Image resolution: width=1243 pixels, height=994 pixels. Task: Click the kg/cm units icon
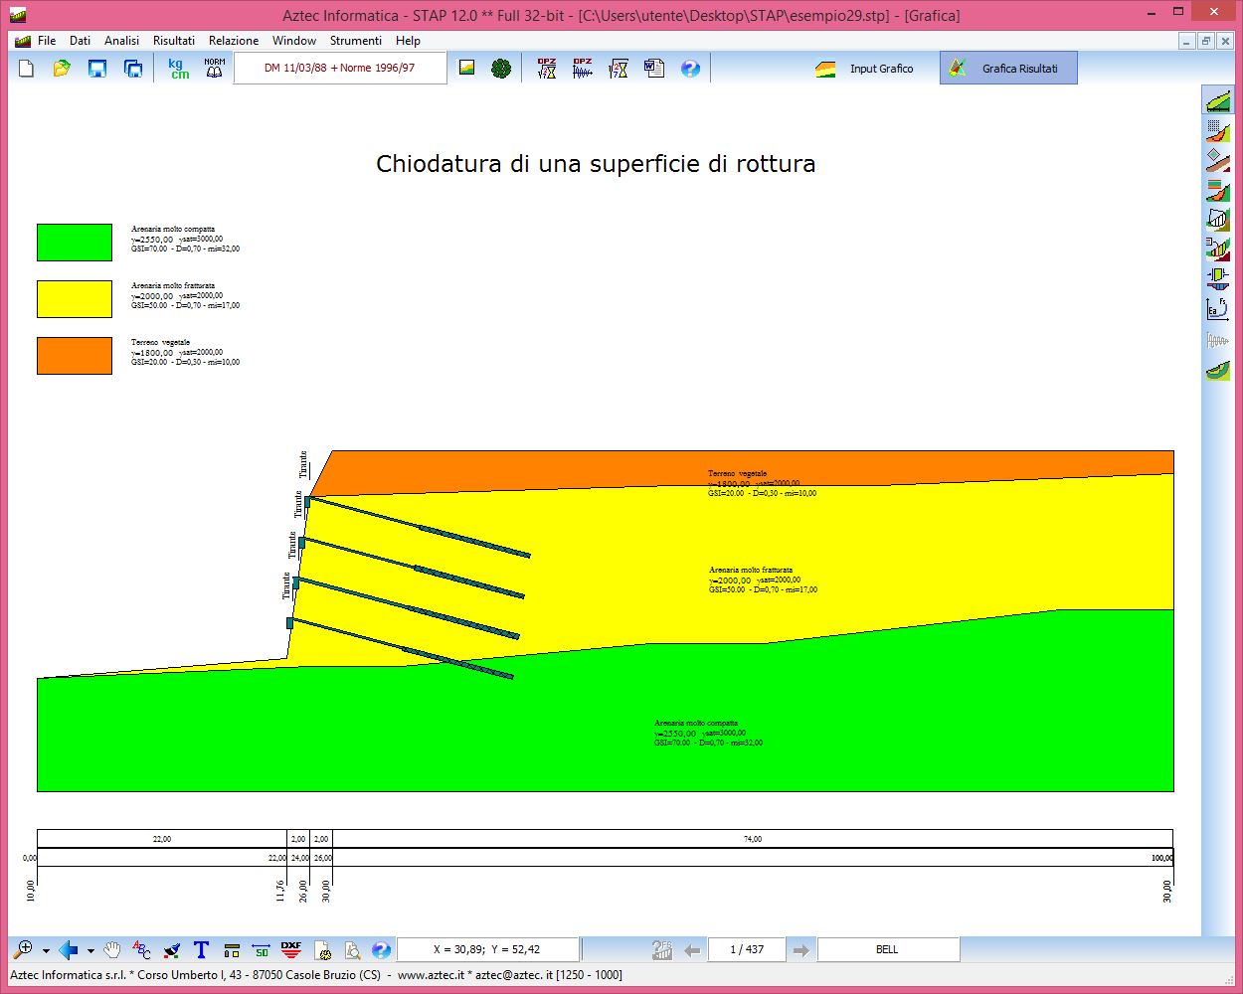coord(178,69)
